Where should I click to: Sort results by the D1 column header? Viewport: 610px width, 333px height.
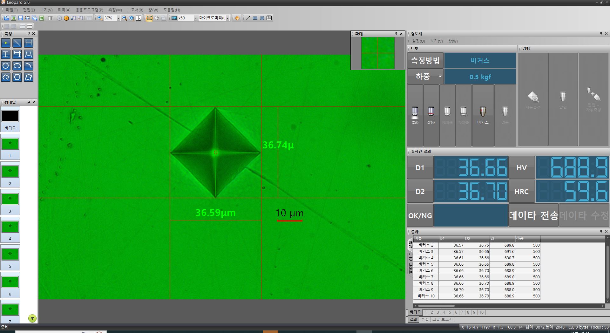click(x=451, y=238)
